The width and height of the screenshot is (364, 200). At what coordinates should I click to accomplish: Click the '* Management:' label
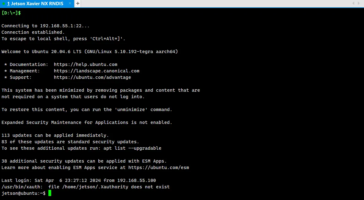(22, 71)
